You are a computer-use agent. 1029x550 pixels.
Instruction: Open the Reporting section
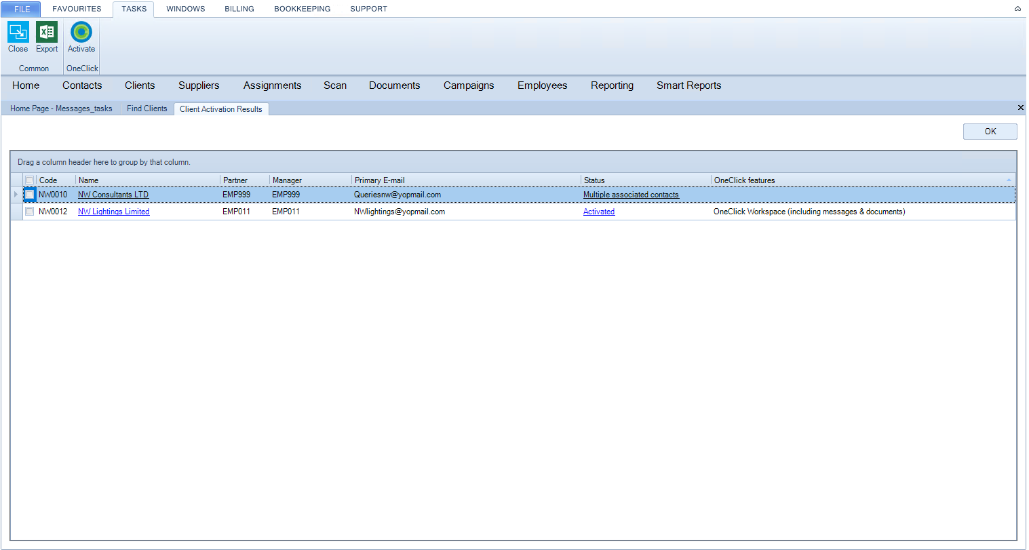[612, 85]
